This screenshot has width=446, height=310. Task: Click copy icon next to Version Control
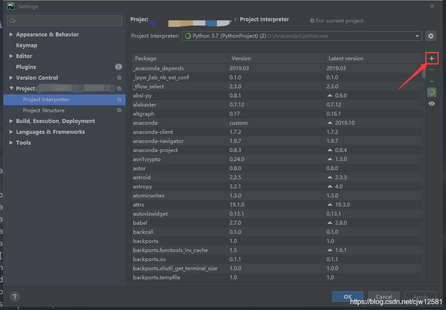click(x=119, y=77)
